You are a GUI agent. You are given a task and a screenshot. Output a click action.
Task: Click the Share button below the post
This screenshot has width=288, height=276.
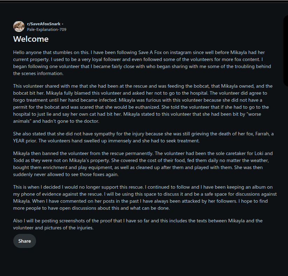point(24,241)
